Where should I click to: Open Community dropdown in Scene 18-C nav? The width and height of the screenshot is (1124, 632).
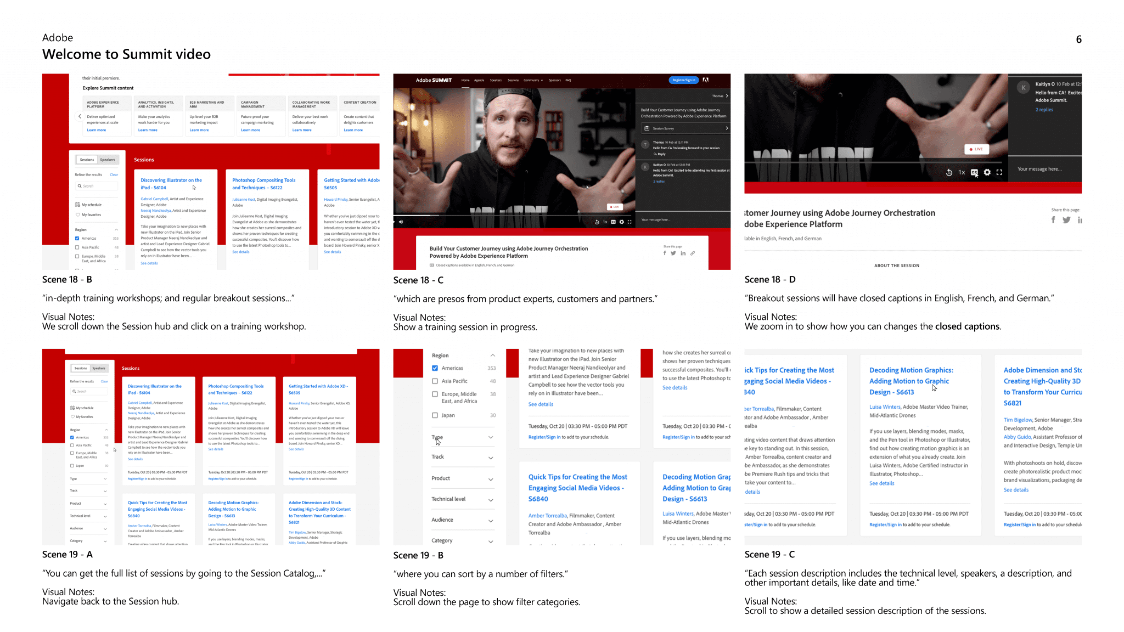pyautogui.click(x=533, y=80)
